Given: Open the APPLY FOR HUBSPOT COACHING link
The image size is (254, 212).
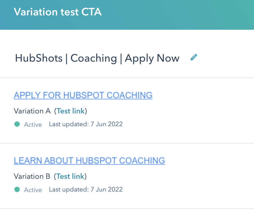Looking at the screenshot, I should (x=83, y=95).
